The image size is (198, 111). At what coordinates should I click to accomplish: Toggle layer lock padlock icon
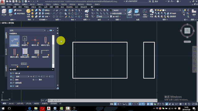point(161,10)
